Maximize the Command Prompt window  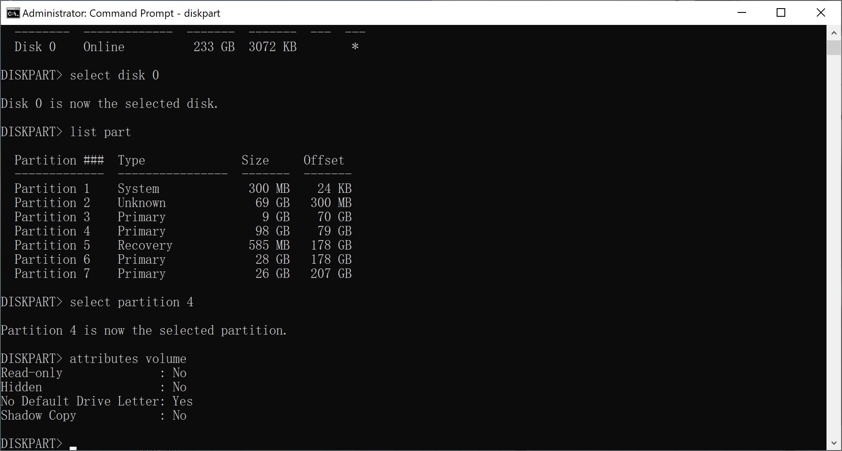click(781, 12)
